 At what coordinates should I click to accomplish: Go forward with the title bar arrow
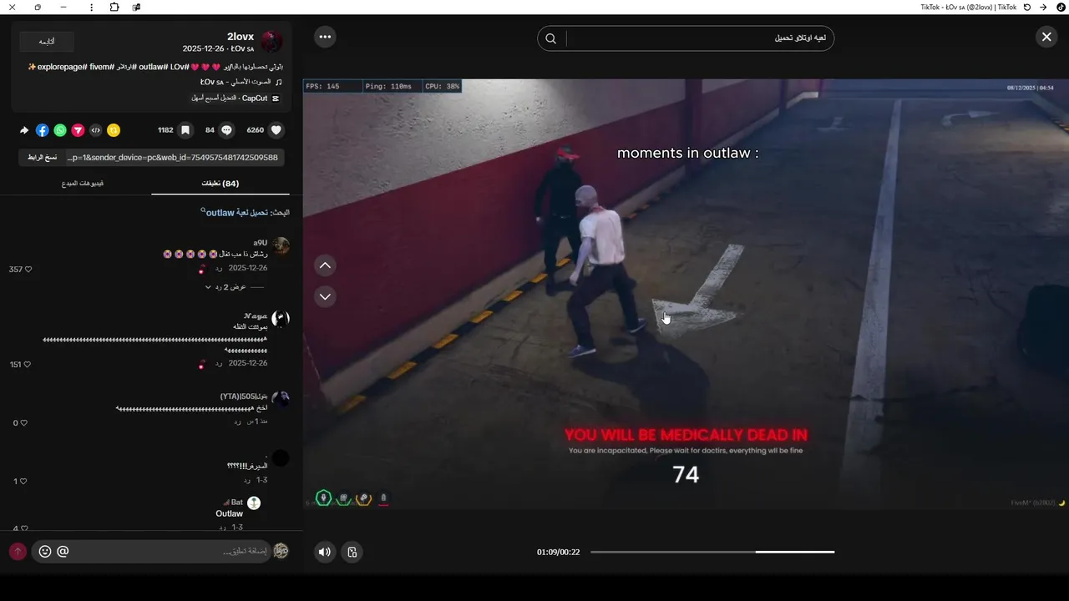click(x=1043, y=7)
